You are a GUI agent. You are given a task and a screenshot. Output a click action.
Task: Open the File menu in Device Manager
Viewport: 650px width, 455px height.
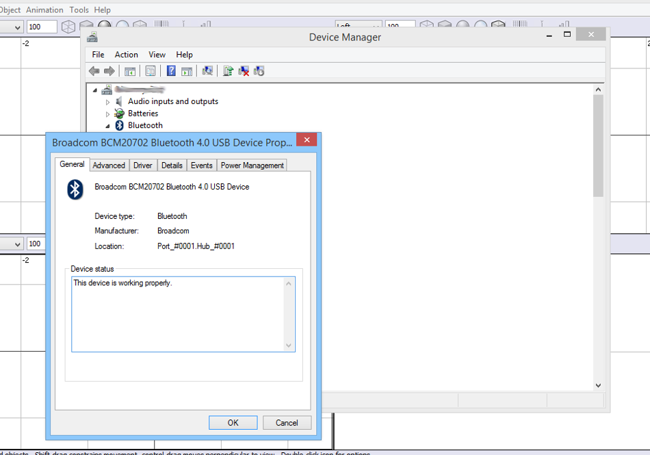[x=98, y=55]
